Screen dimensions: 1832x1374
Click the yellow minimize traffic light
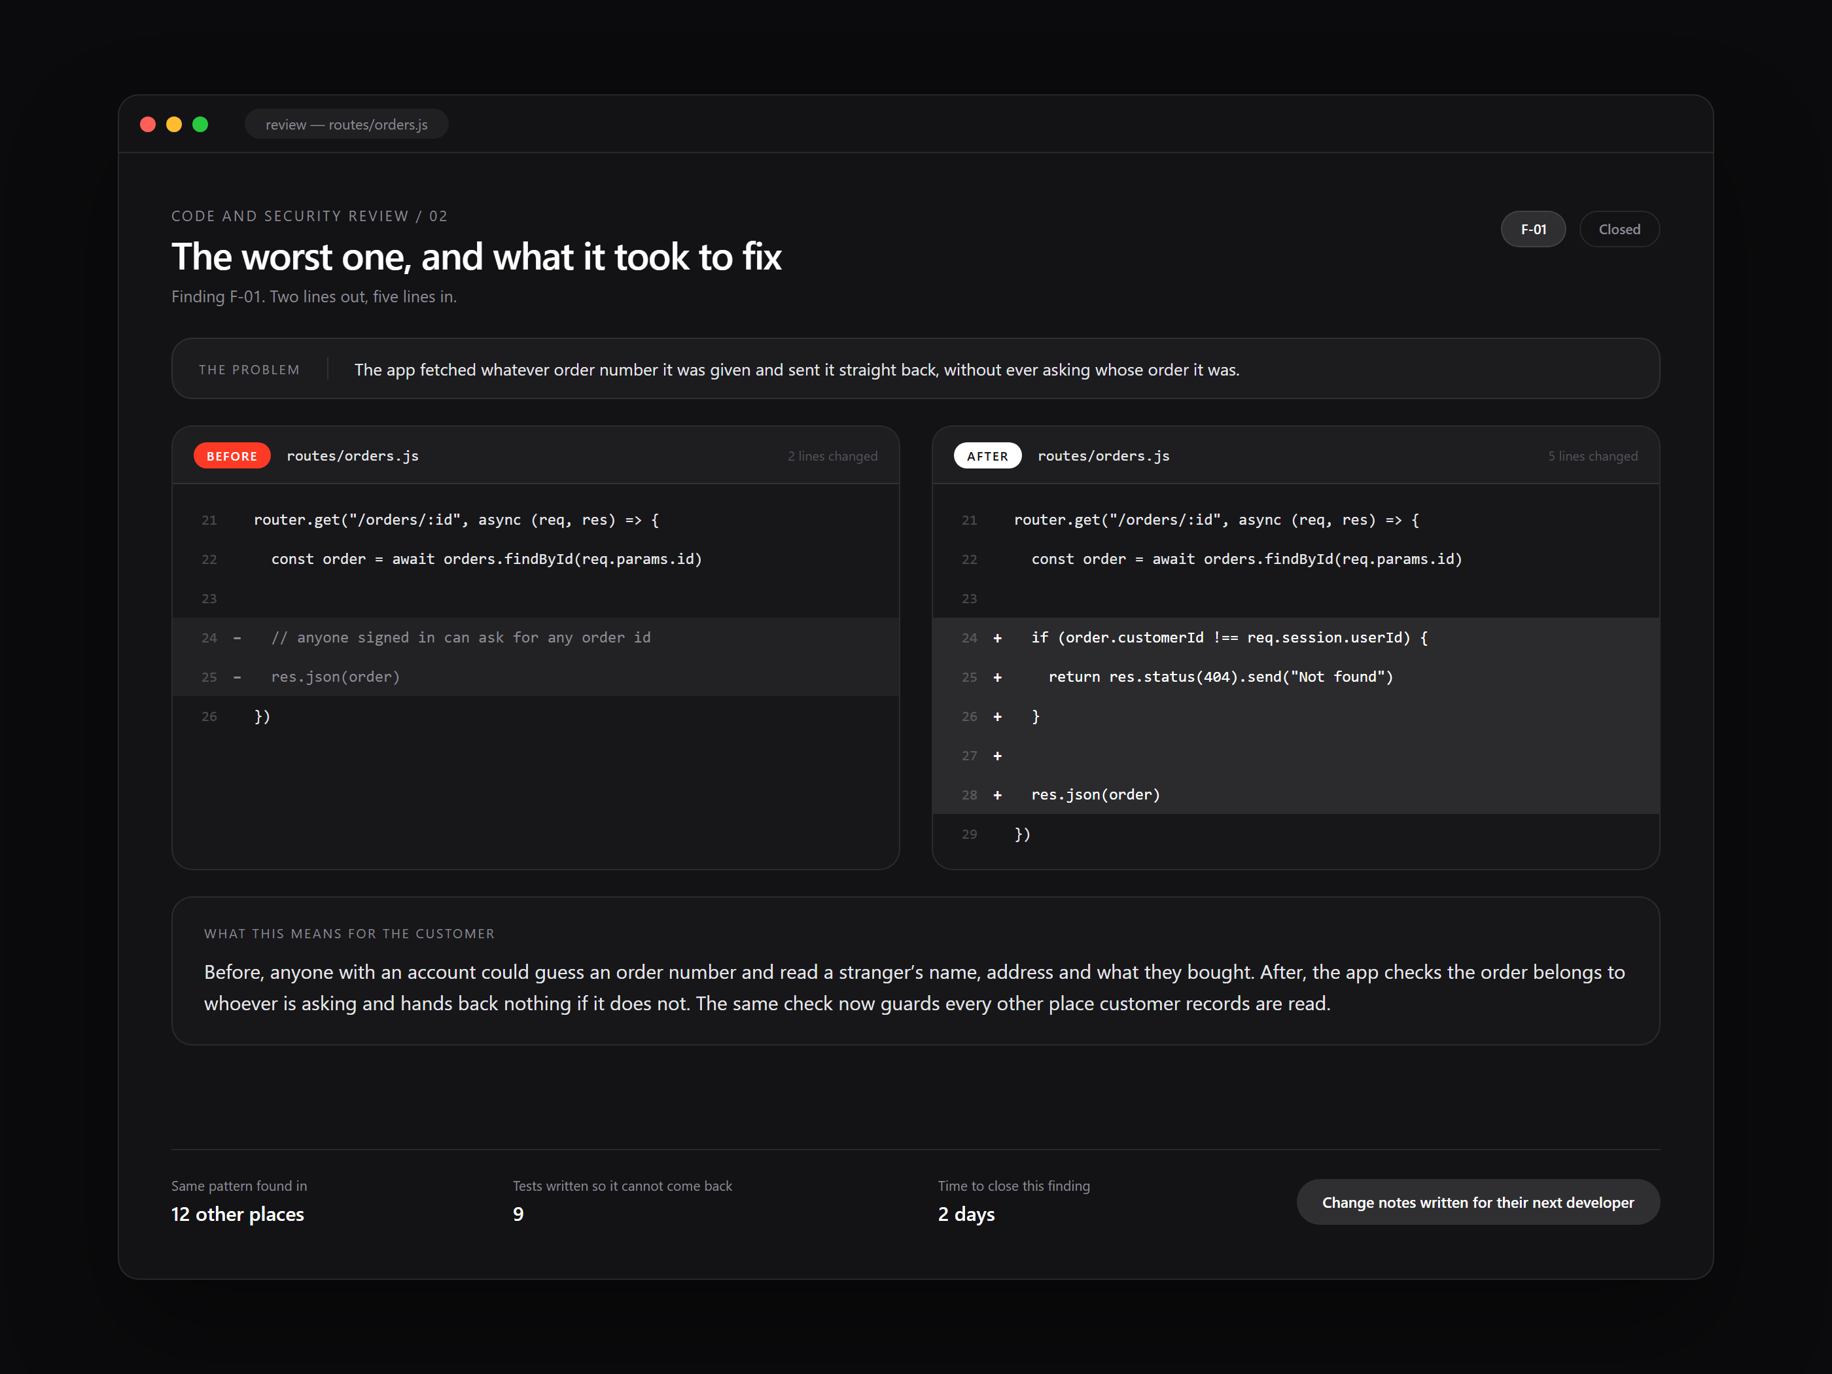coord(174,124)
